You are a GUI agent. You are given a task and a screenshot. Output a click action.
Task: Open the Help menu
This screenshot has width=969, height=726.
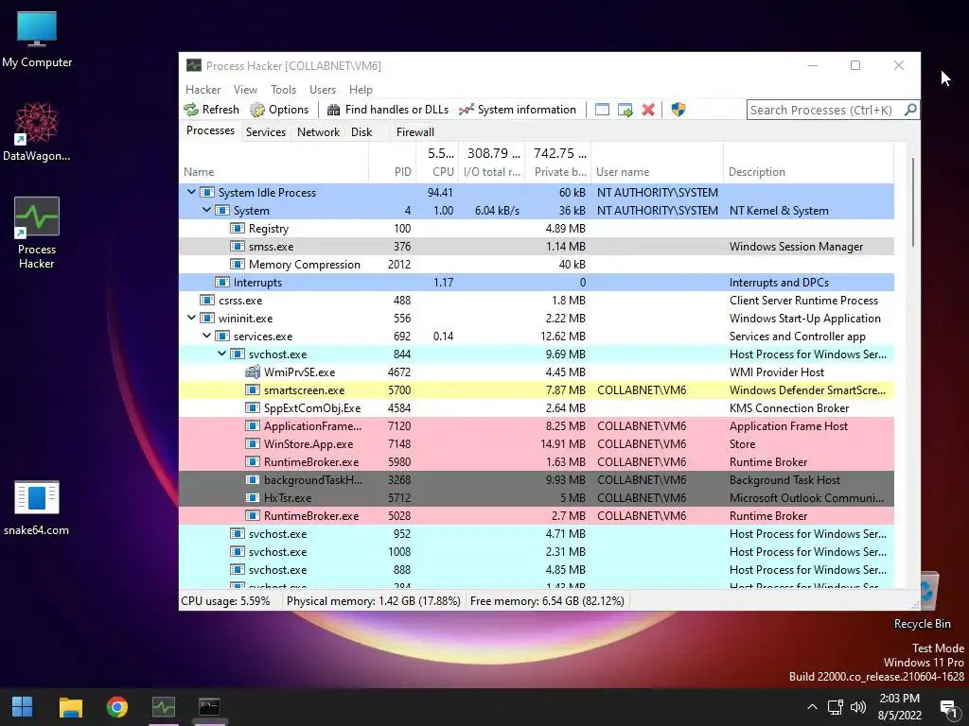(x=361, y=90)
